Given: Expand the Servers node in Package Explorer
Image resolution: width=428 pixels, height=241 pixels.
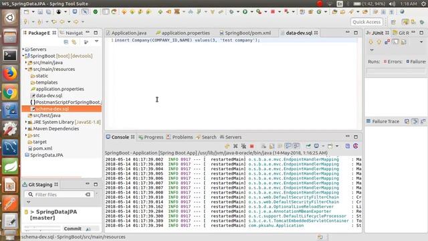Looking at the screenshot, I should (23, 49).
